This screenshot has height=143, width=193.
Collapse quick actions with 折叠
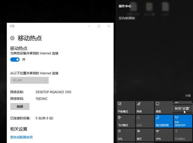point(188,96)
